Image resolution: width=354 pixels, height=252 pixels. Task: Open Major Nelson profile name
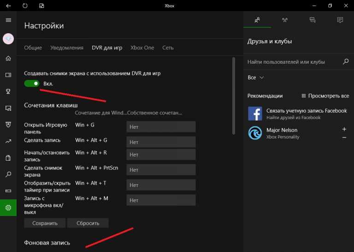coord(282,130)
